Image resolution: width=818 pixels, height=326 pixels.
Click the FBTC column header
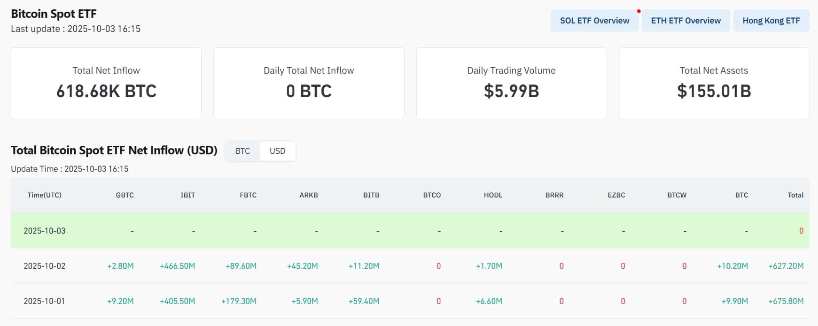click(248, 195)
